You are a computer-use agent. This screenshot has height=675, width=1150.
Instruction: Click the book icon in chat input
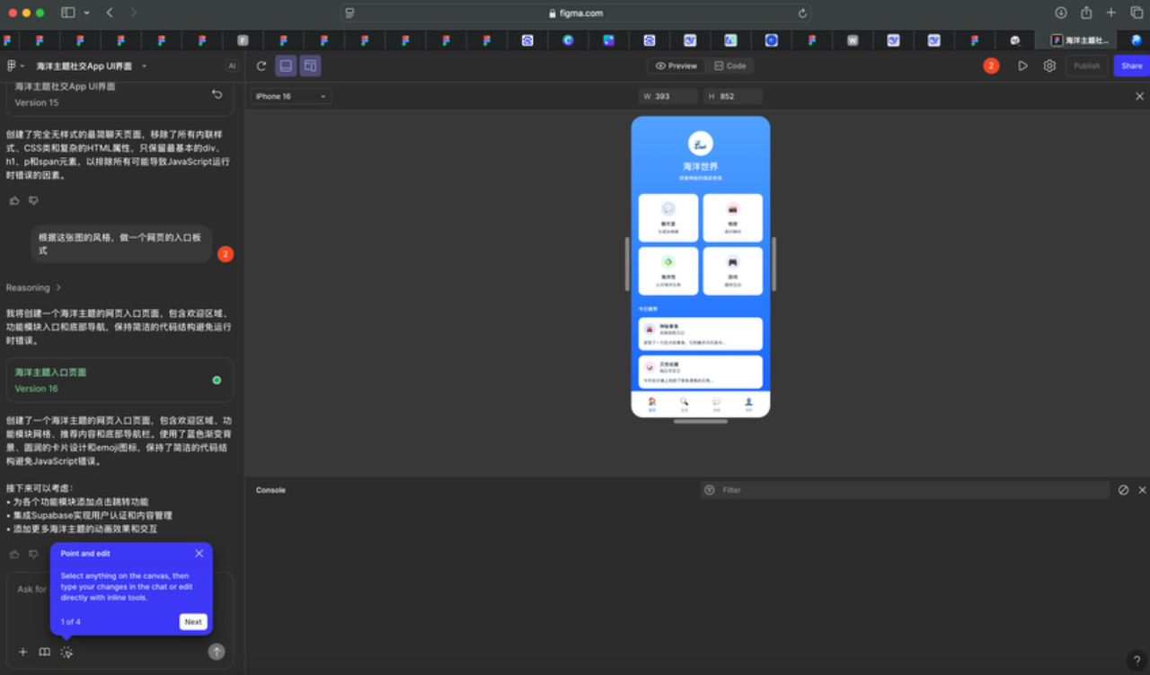tap(45, 653)
